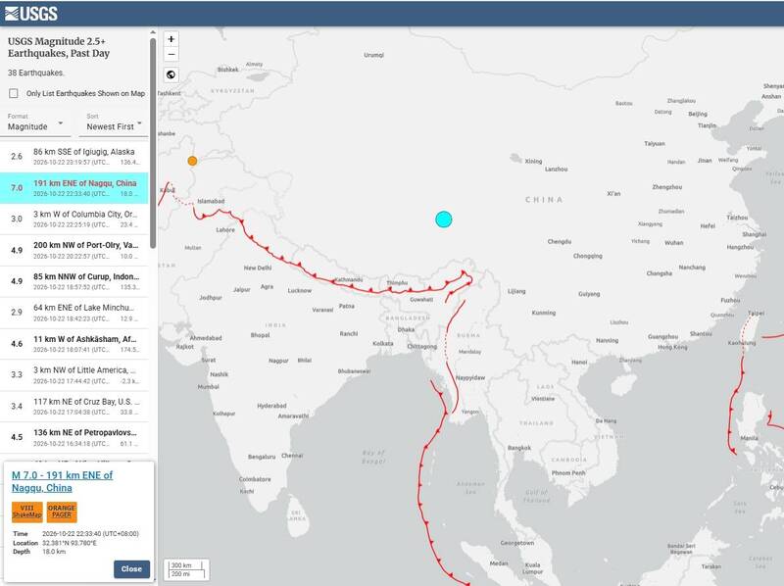Open the ORANGE PAGER badge
Screen dimensions: 784x586
(62, 512)
